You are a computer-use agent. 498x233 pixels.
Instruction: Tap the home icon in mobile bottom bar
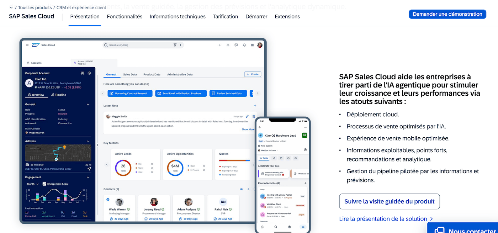coord(262,227)
